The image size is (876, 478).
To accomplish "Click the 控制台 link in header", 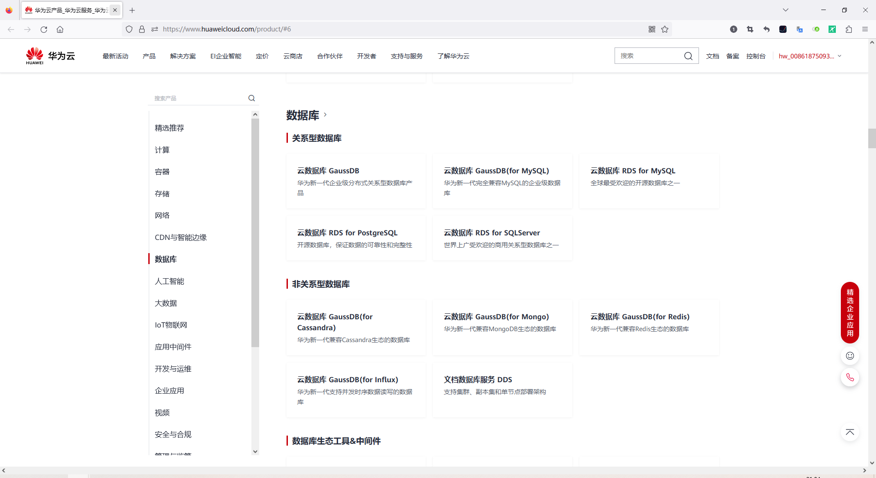I will (756, 56).
